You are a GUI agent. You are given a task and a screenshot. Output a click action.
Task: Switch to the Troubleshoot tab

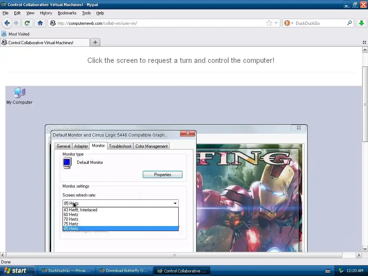[x=120, y=146]
